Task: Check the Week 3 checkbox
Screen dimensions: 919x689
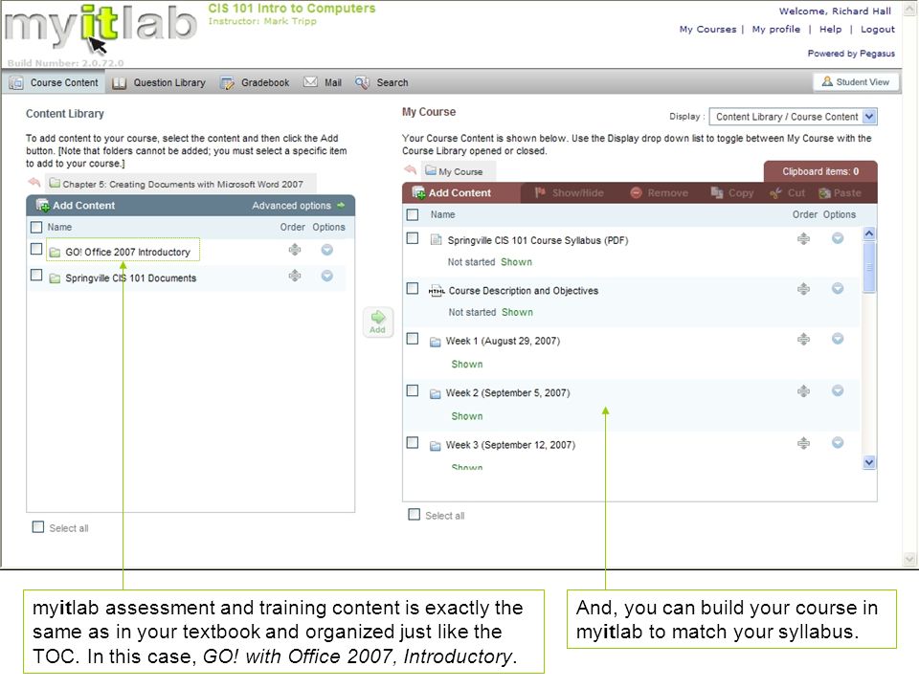Action: click(x=413, y=443)
